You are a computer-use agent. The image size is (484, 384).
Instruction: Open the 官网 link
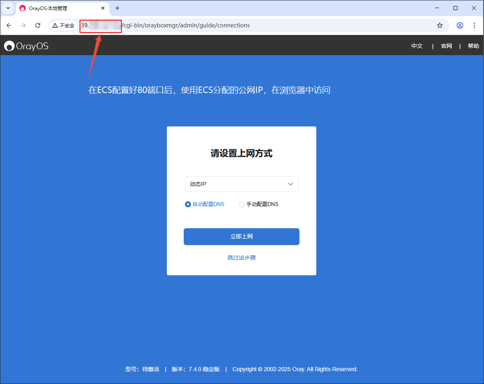point(446,46)
